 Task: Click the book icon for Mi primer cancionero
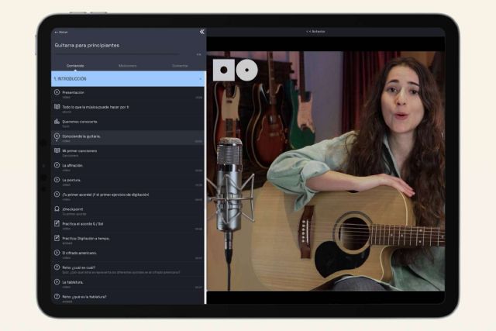[57, 151]
